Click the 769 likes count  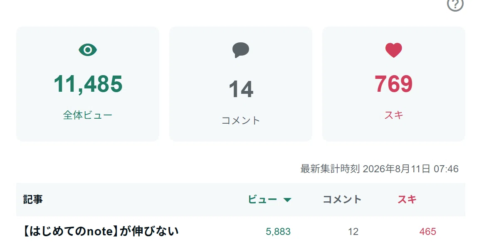(x=393, y=84)
